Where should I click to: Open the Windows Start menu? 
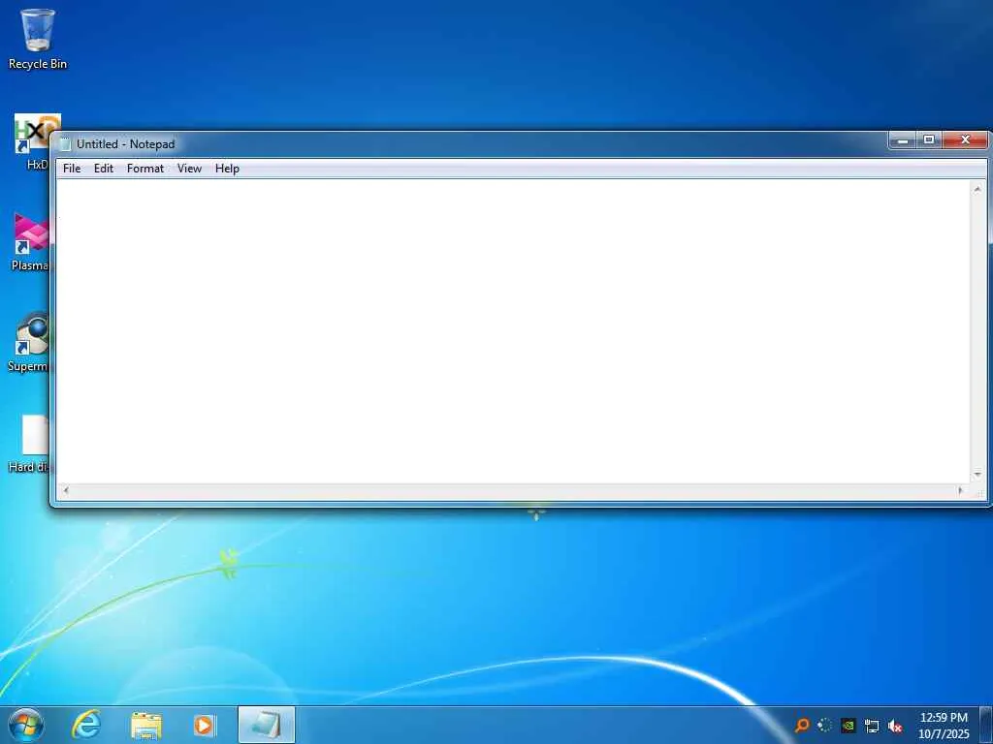[x=26, y=725]
